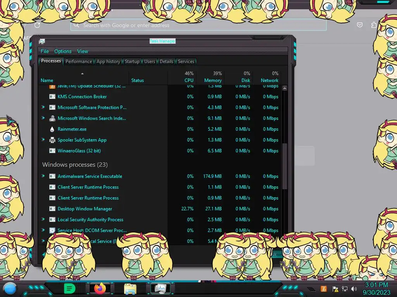The width and height of the screenshot is (397, 297).
Task: Click the Pocket icon in browser toolbar
Action: tap(359, 25)
